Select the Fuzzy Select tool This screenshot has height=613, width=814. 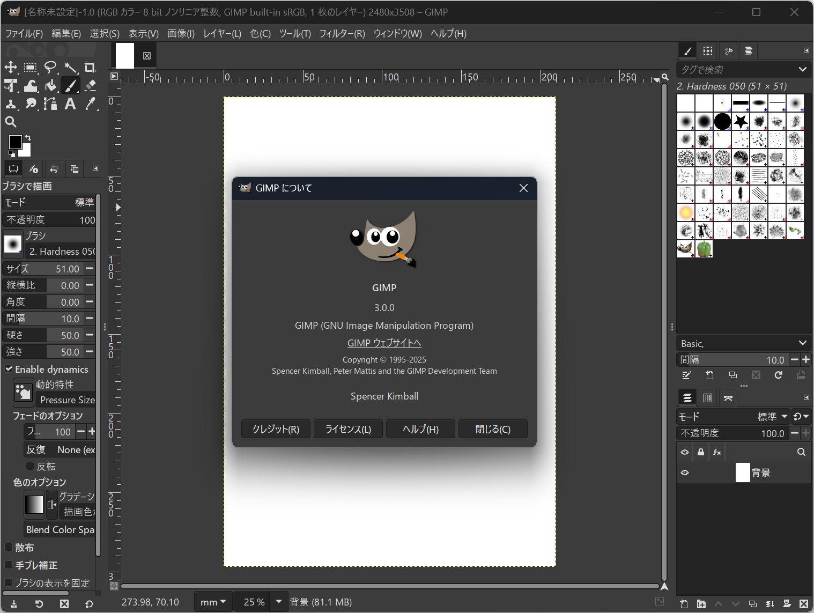click(x=71, y=68)
